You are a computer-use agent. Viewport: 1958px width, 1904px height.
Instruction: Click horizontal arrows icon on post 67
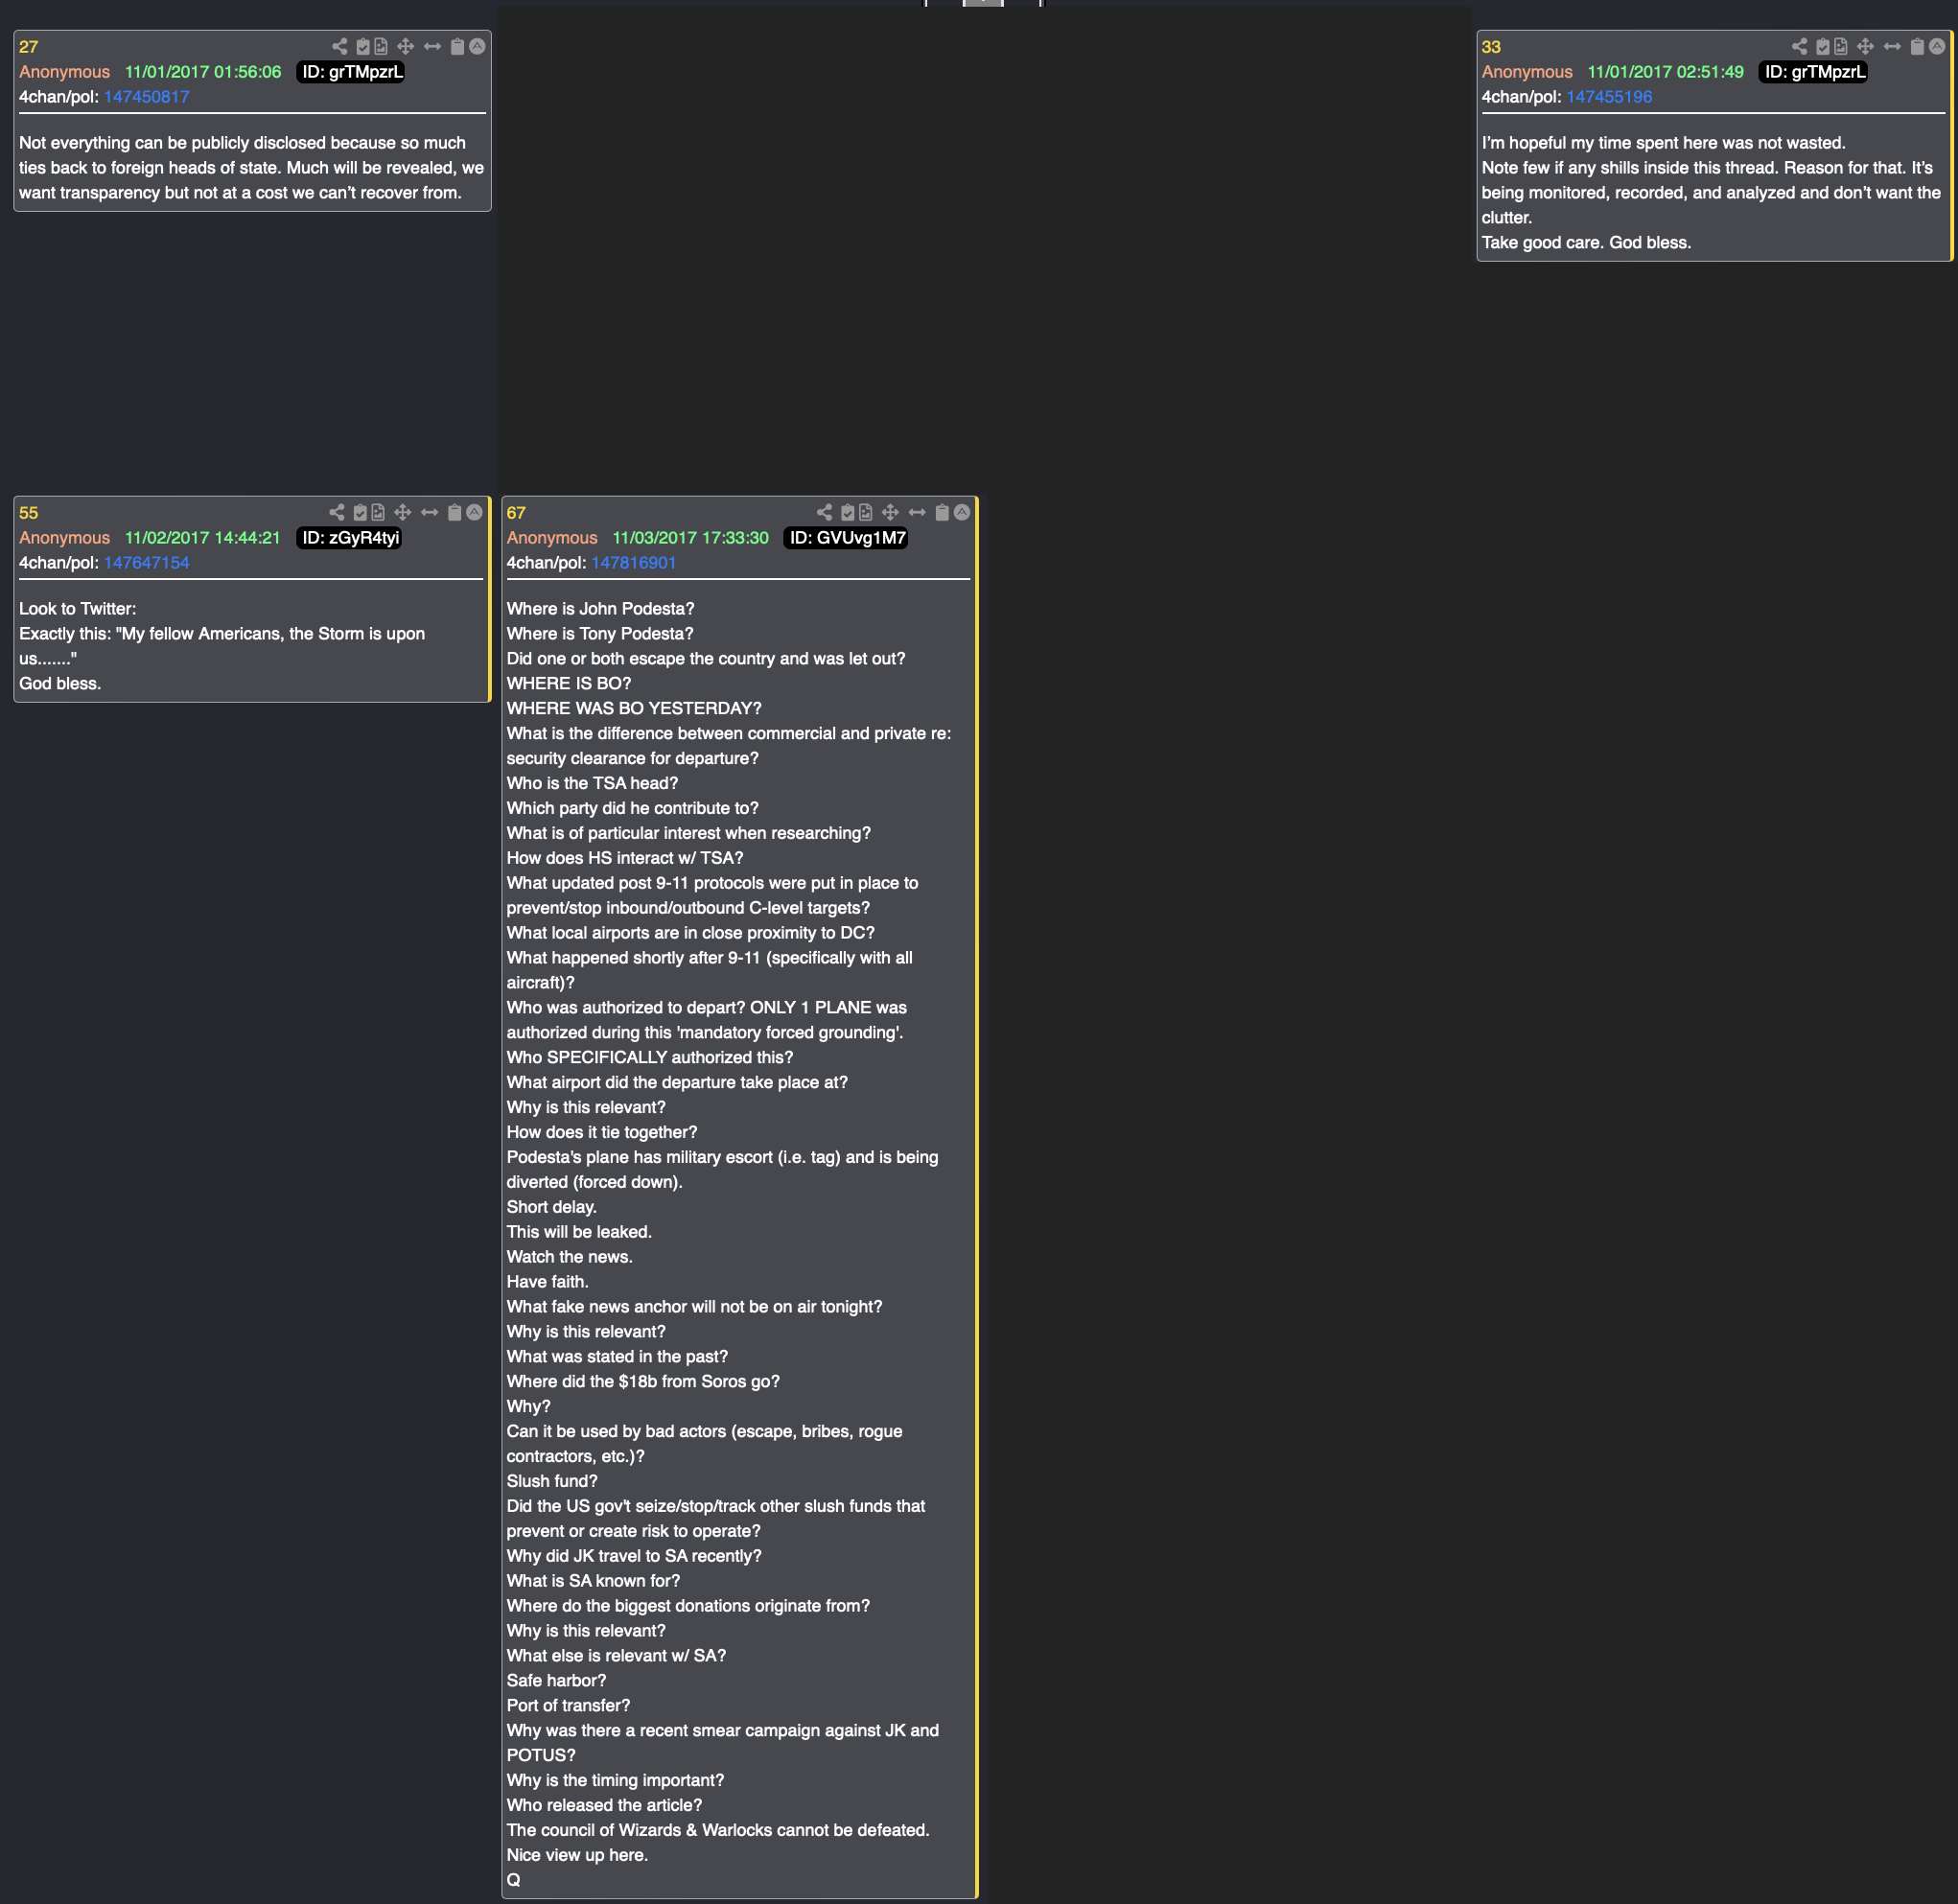[917, 512]
